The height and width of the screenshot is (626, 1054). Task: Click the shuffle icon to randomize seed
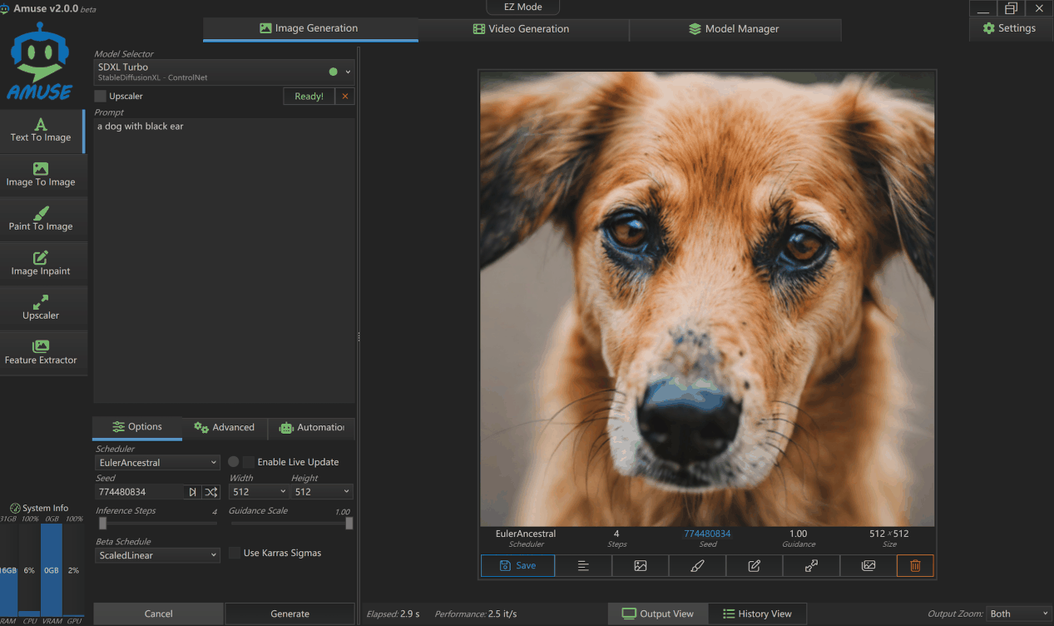click(211, 492)
